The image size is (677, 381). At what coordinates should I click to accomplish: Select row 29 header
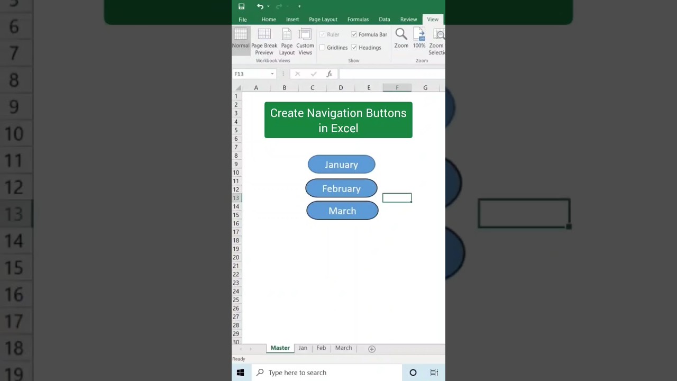tap(236, 333)
